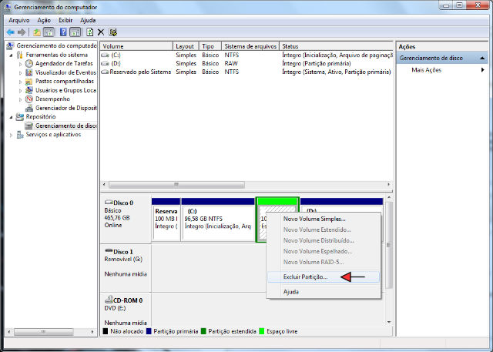The image size is (493, 352).
Task: Collapse Gerenciamento de disco actions section
Action: (x=482, y=58)
